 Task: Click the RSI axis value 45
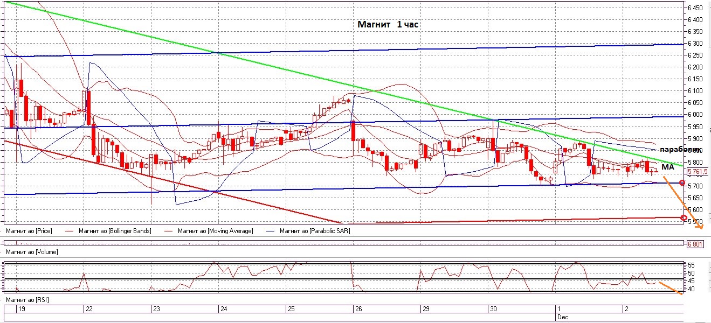[x=691, y=281]
